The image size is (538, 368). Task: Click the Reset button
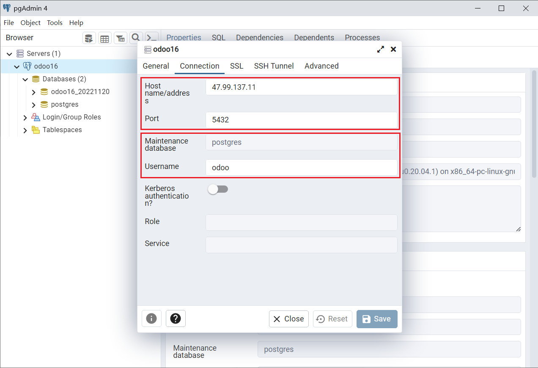click(x=332, y=319)
